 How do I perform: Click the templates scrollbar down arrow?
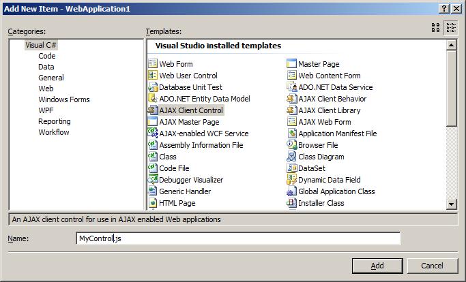[x=451, y=204]
